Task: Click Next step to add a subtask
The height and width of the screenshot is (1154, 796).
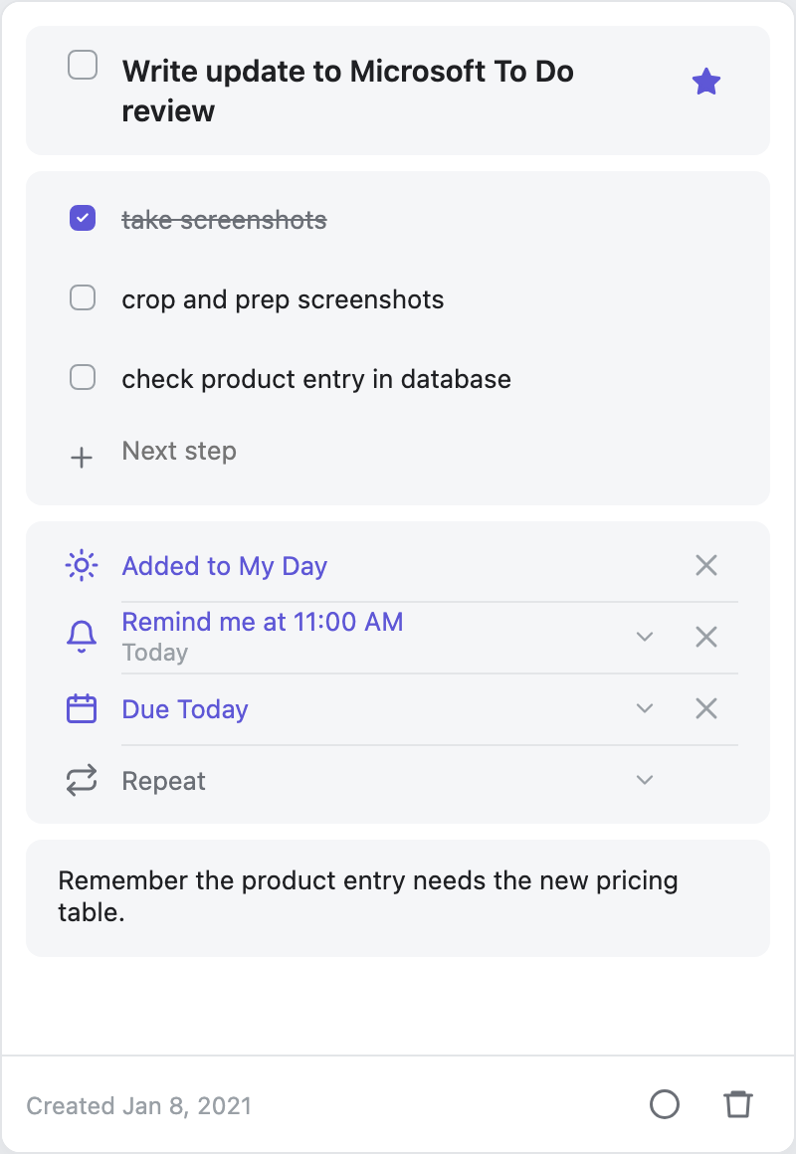Action: [179, 451]
